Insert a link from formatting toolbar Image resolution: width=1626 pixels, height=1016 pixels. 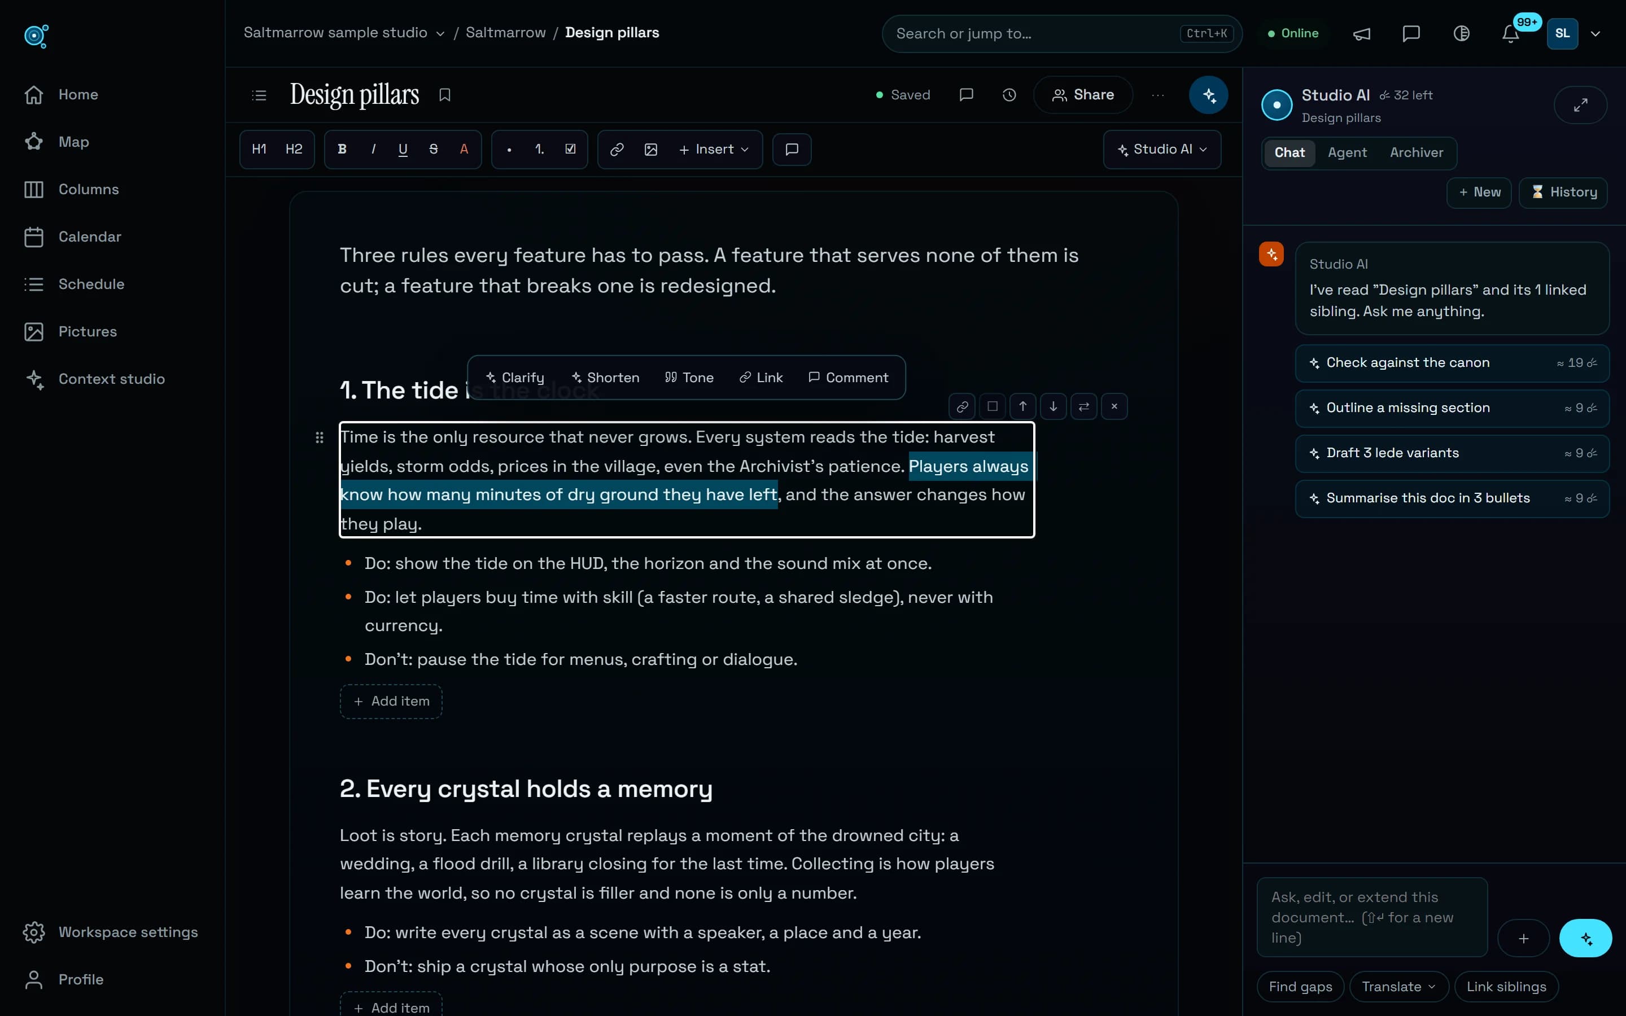point(616,149)
